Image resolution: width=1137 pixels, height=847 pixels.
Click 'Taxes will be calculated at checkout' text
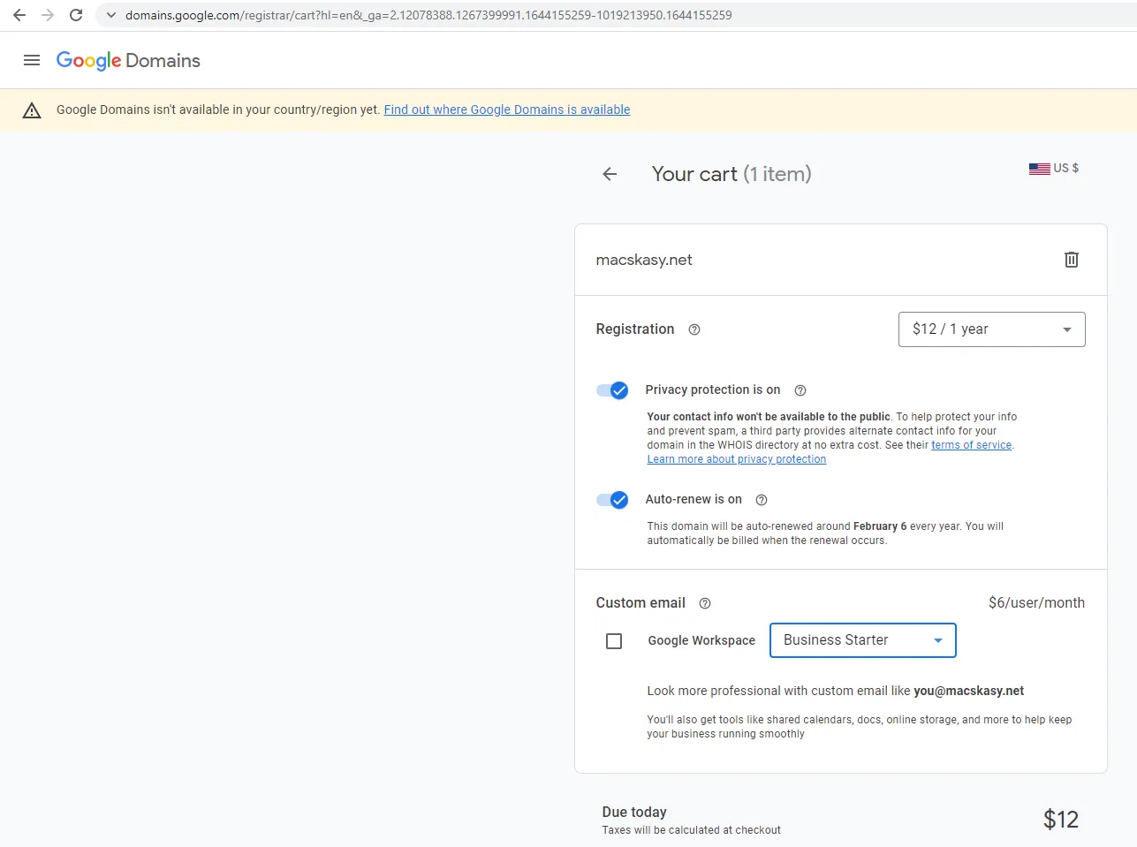click(x=692, y=830)
